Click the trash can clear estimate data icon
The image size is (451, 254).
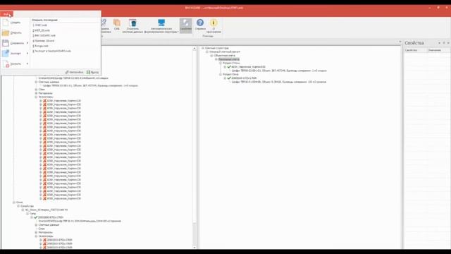click(132, 23)
